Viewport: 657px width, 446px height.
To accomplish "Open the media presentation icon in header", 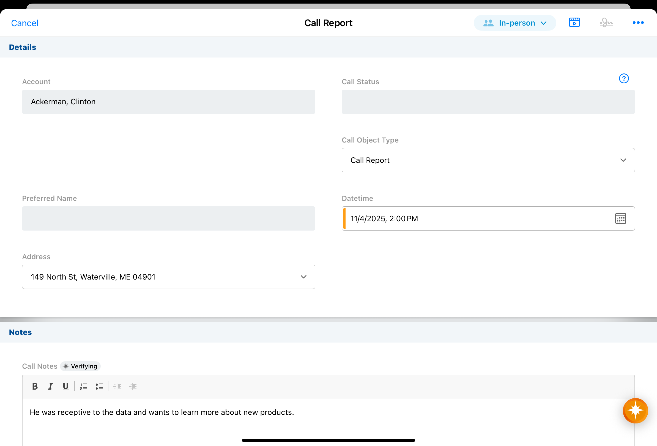I will click(574, 23).
